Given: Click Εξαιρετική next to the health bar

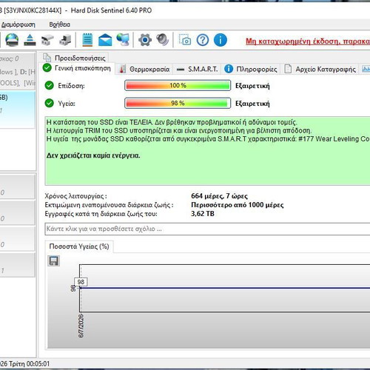Looking at the screenshot, I should coord(252,104).
